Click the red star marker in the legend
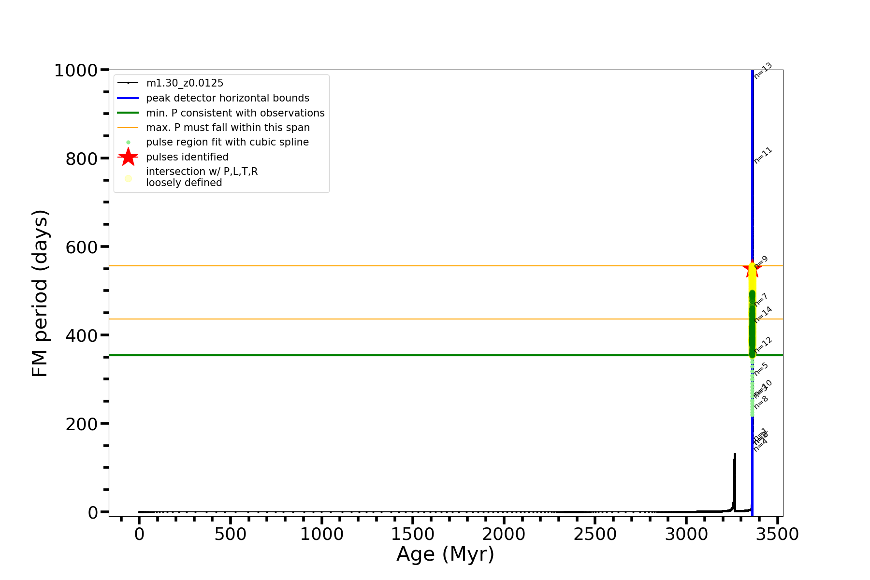This screenshot has width=870, height=580. [128, 157]
